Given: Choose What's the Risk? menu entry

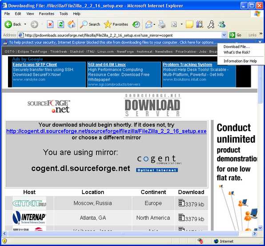Looking at the screenshot, I should coord(237,52).
